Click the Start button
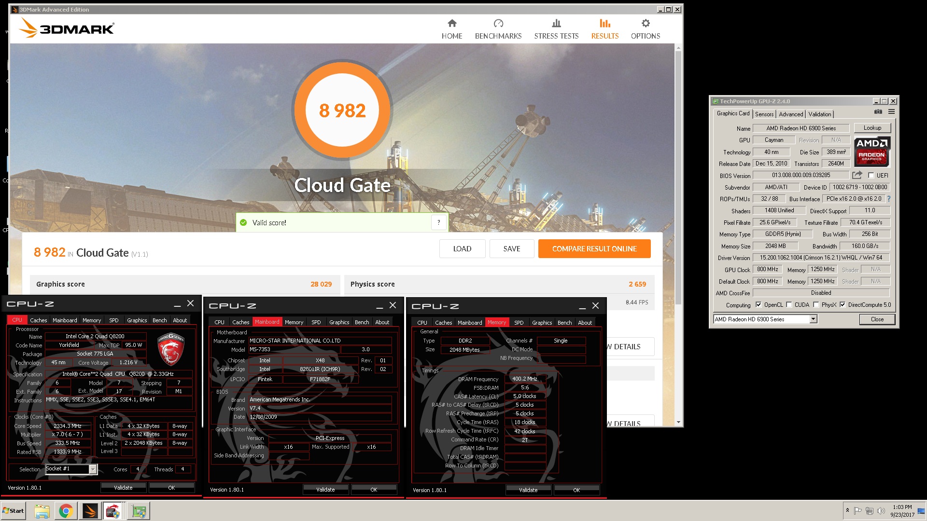The height and width of the screenshot is (521, 927). click(14, 511)
